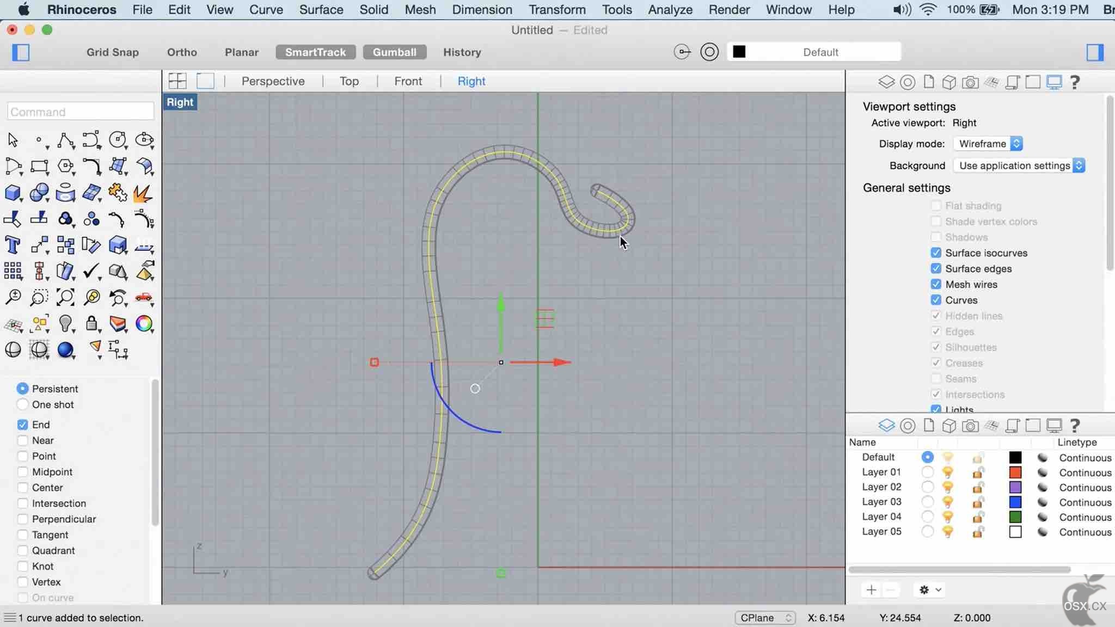Image resolution: width=1115 pixels, height=627 pixels.
Task: Choose the Box solid tool
Action: (13, 193)
